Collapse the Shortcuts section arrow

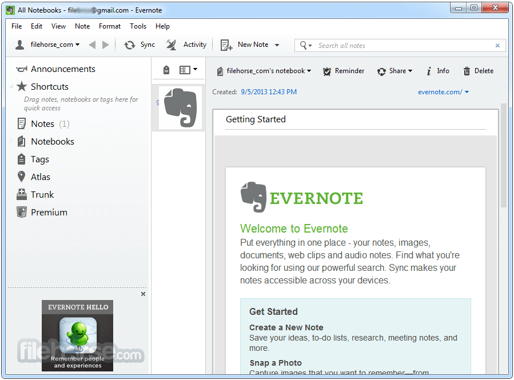[x=11, y=86]
